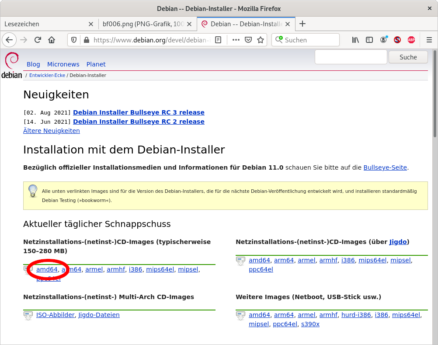The width and height of the screenshot is (438, 345).
Task: Open the Planet link
Action: tap(96, 64)
